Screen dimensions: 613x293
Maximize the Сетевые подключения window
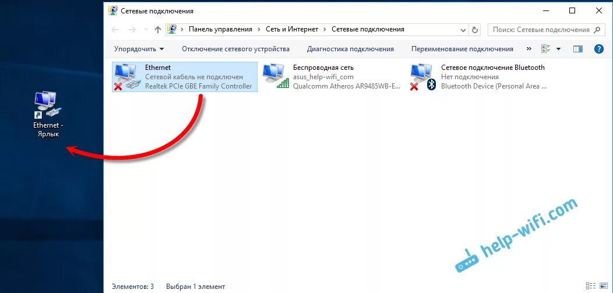coord(572,10)
